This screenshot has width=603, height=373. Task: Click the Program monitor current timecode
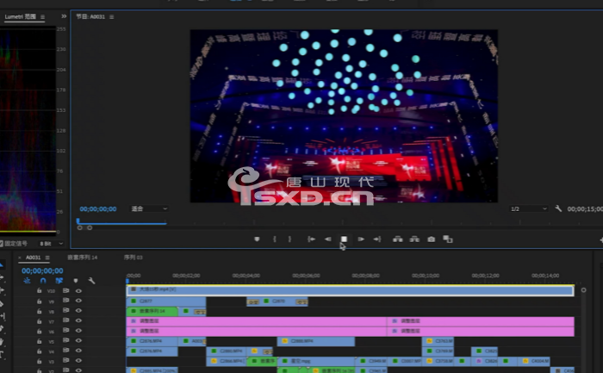pos(98,208)
